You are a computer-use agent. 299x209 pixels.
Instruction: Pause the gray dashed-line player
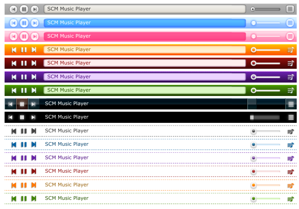24,131
